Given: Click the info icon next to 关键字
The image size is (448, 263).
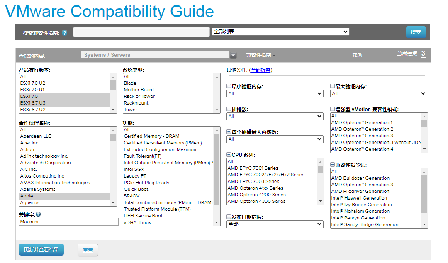Looking at the screenshot, I should 38,214.
